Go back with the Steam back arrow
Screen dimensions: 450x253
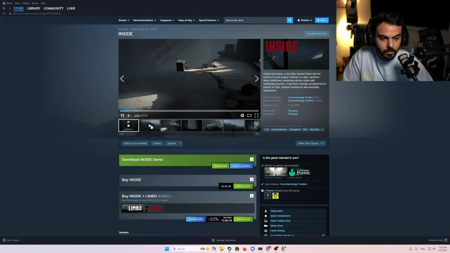pyautogui.click(x=4, y=8)
